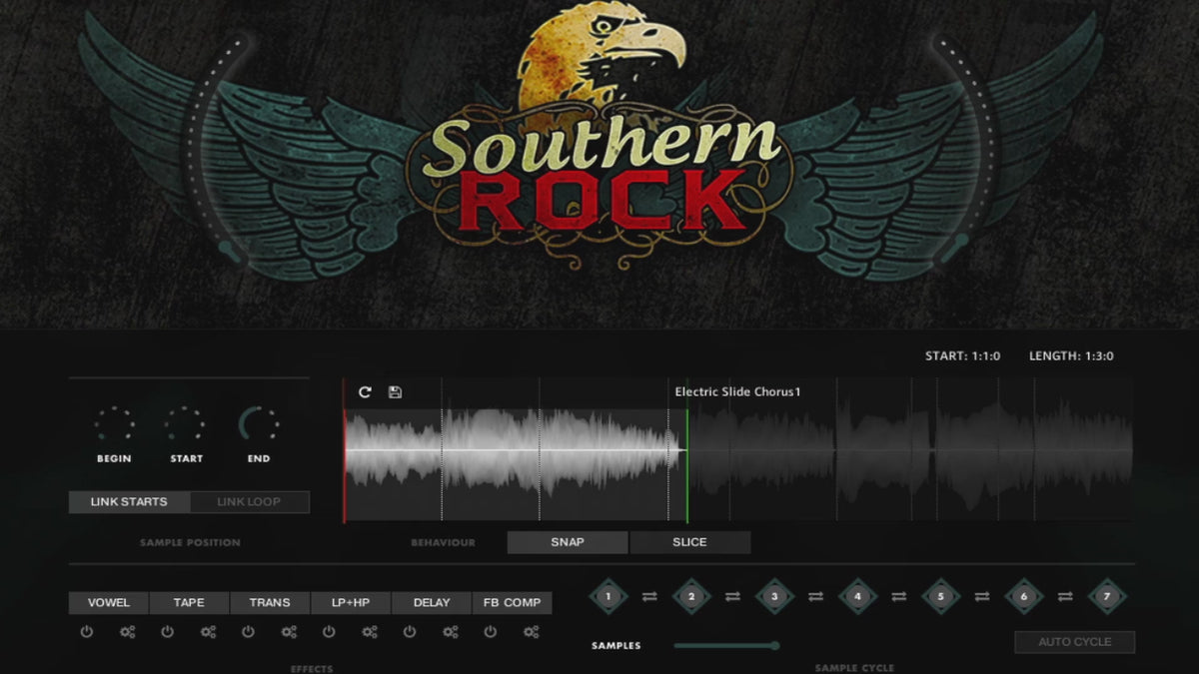The height and width of the screenshot is (674, 1199).
Task: Open settings gear for DELAY effect
Action: [451, 632]
